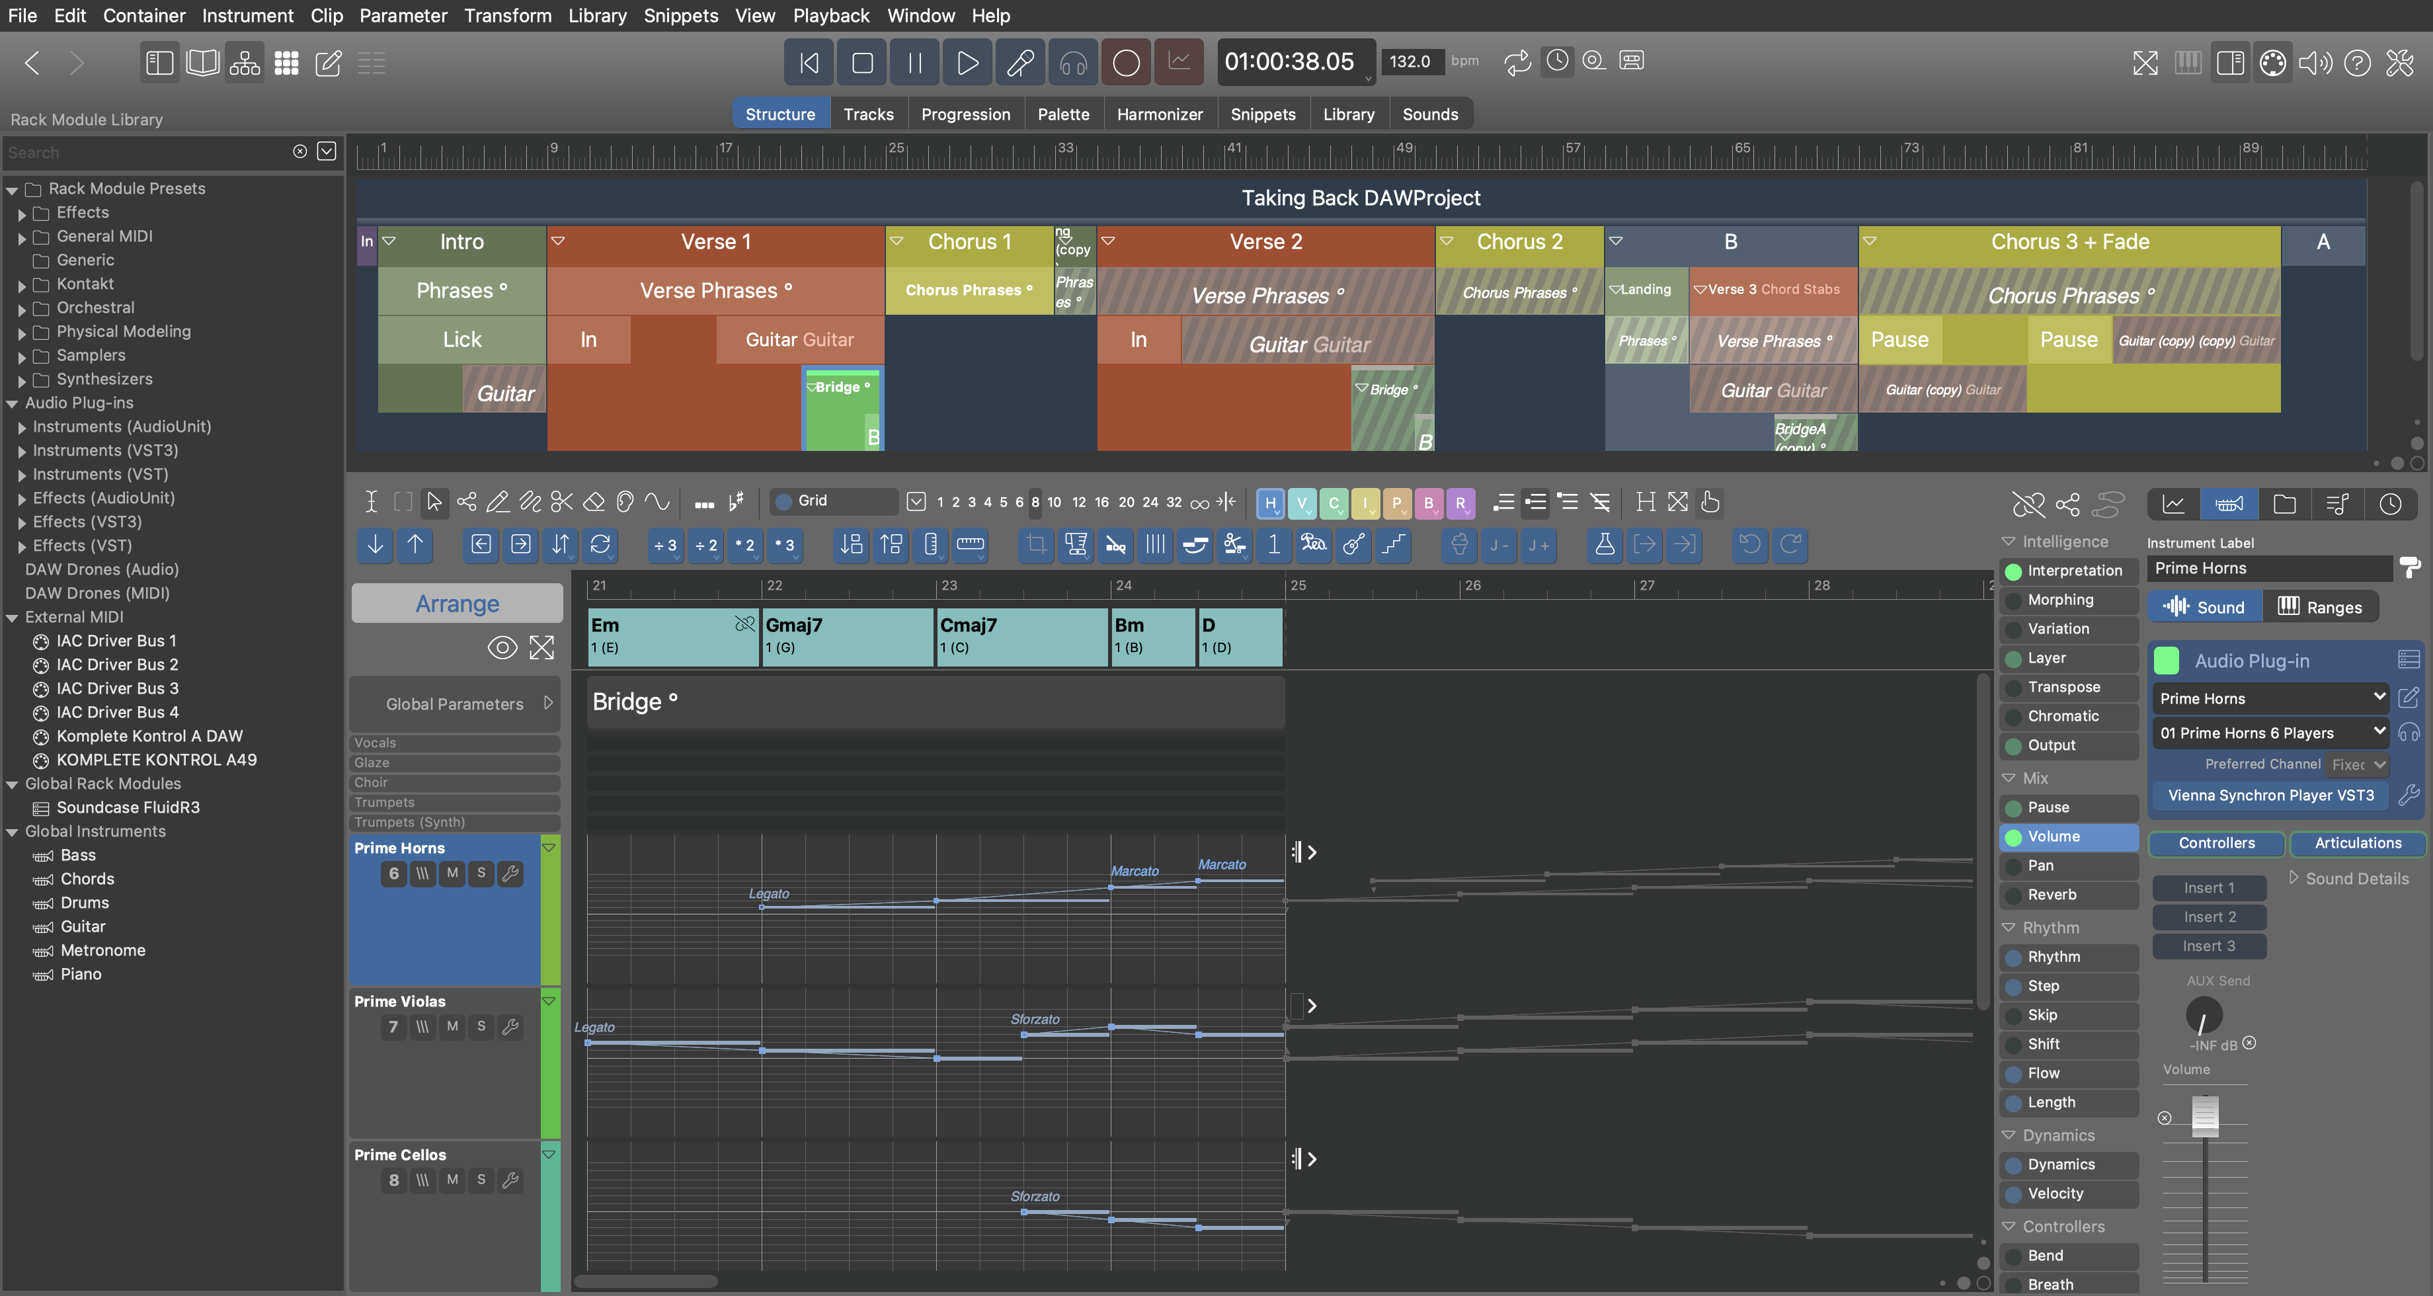Click the Arrange button
2433x1296 pixels.
[457, 604]
